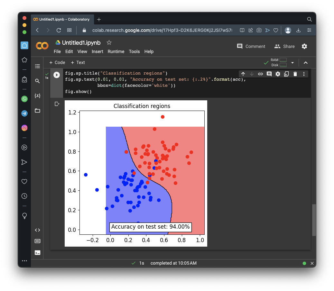Viewport: 334px width, 291px height.
Task: Open the Command palette icon
Action: point(38,241)
